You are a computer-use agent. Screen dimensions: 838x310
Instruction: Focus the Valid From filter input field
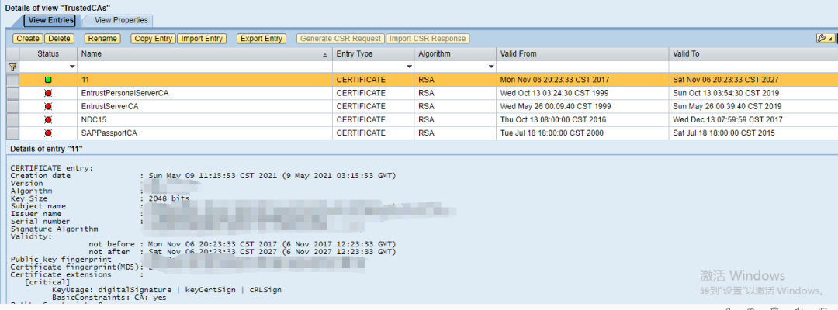(x=583, y=67)
